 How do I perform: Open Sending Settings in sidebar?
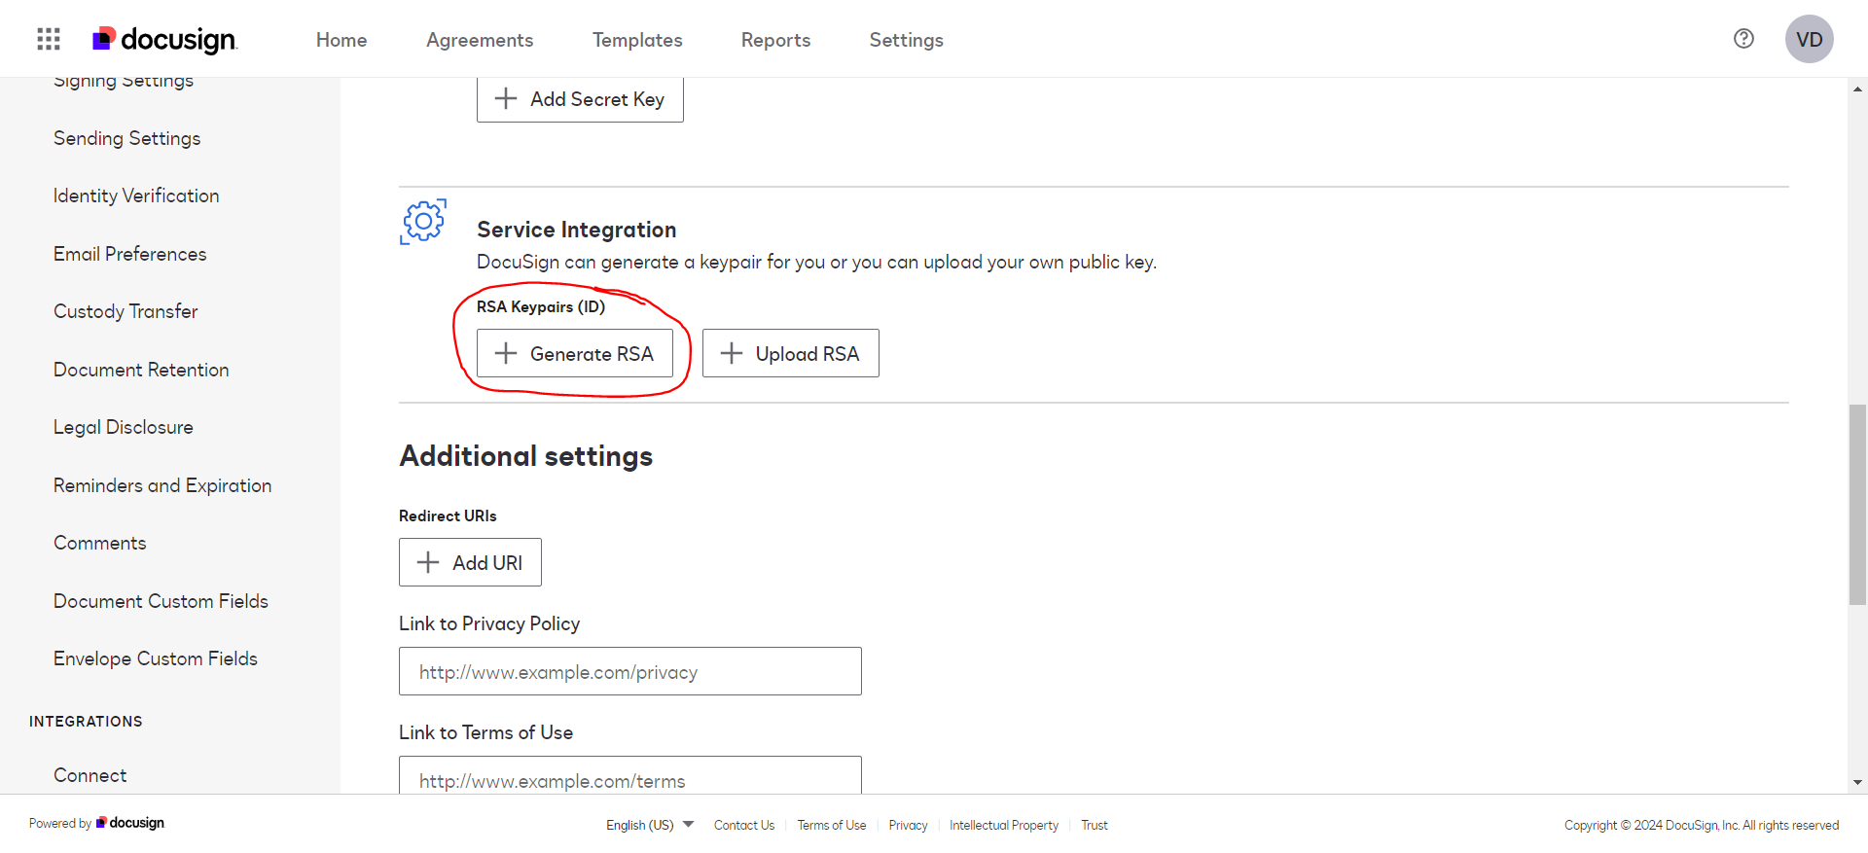(x=127, y=138)
